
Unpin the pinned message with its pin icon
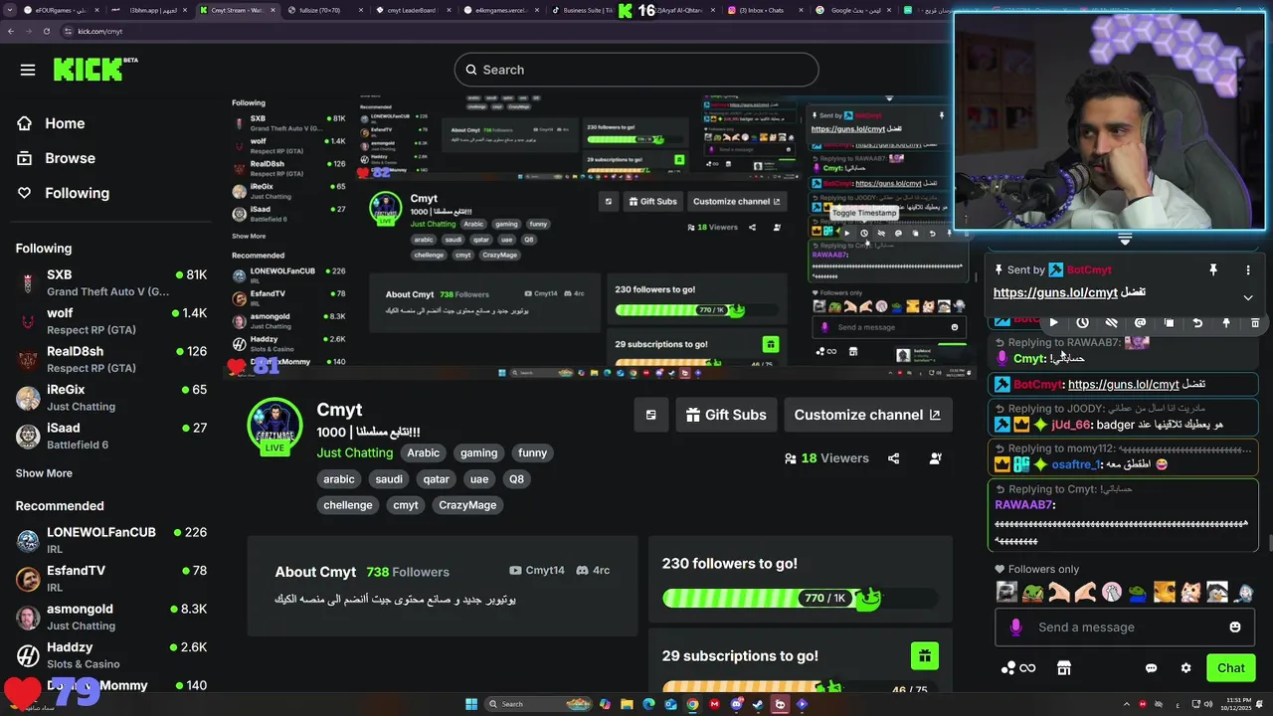point(1213,269)
